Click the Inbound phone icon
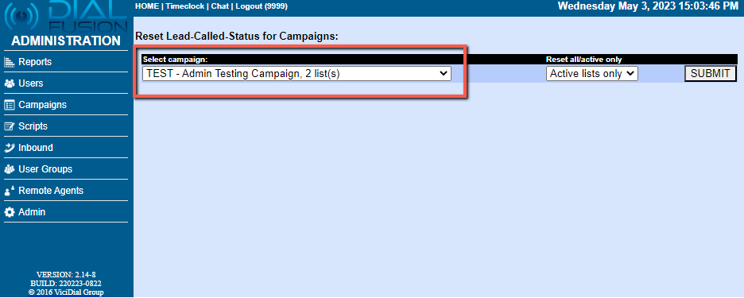The image size is (744, 298). pos(10,148)
